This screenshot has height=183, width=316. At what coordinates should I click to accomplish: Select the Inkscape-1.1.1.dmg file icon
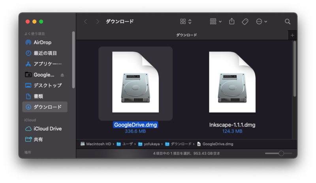click(232, 82)
